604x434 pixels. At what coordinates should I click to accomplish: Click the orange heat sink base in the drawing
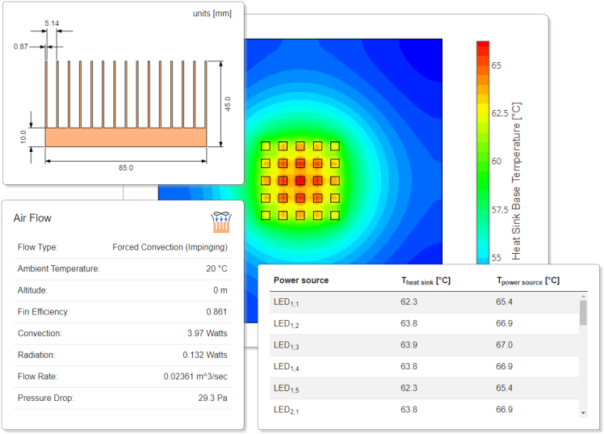pyautogui.click(x=126, y=137)
